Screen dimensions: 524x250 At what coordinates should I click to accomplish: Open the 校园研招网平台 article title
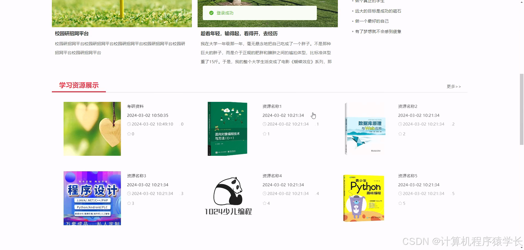pyautogui.click(x=72, y=34)
